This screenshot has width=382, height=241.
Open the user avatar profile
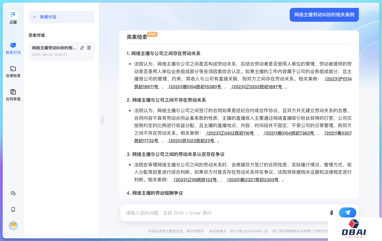click(x=13, y=226)
